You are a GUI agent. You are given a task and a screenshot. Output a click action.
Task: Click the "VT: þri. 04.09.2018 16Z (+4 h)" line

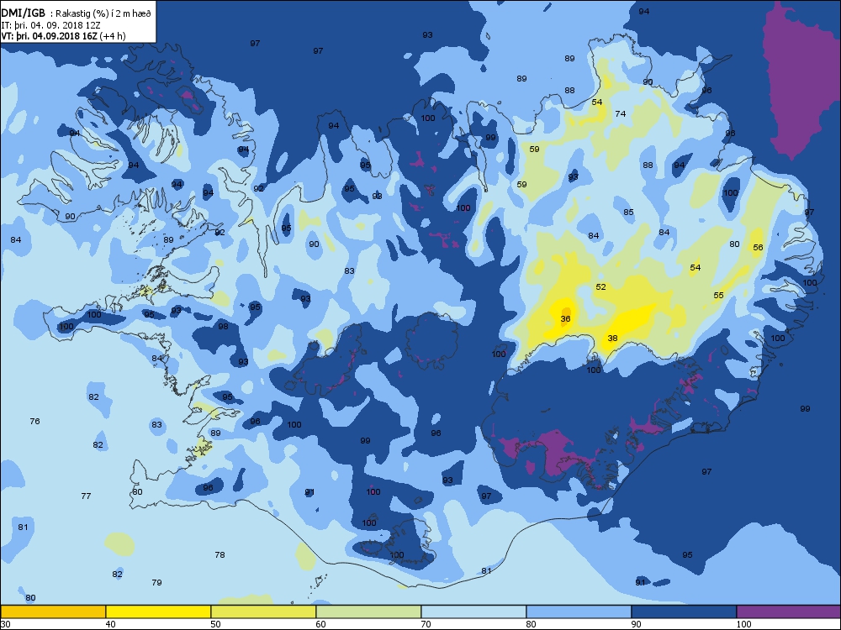pos(63,36)
